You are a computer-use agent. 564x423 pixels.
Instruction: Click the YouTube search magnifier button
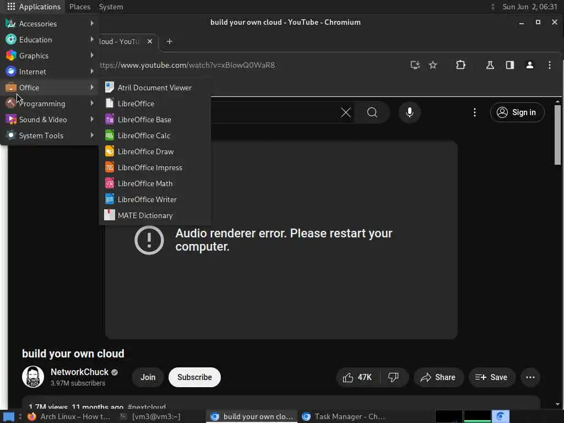tap(372, 112)
